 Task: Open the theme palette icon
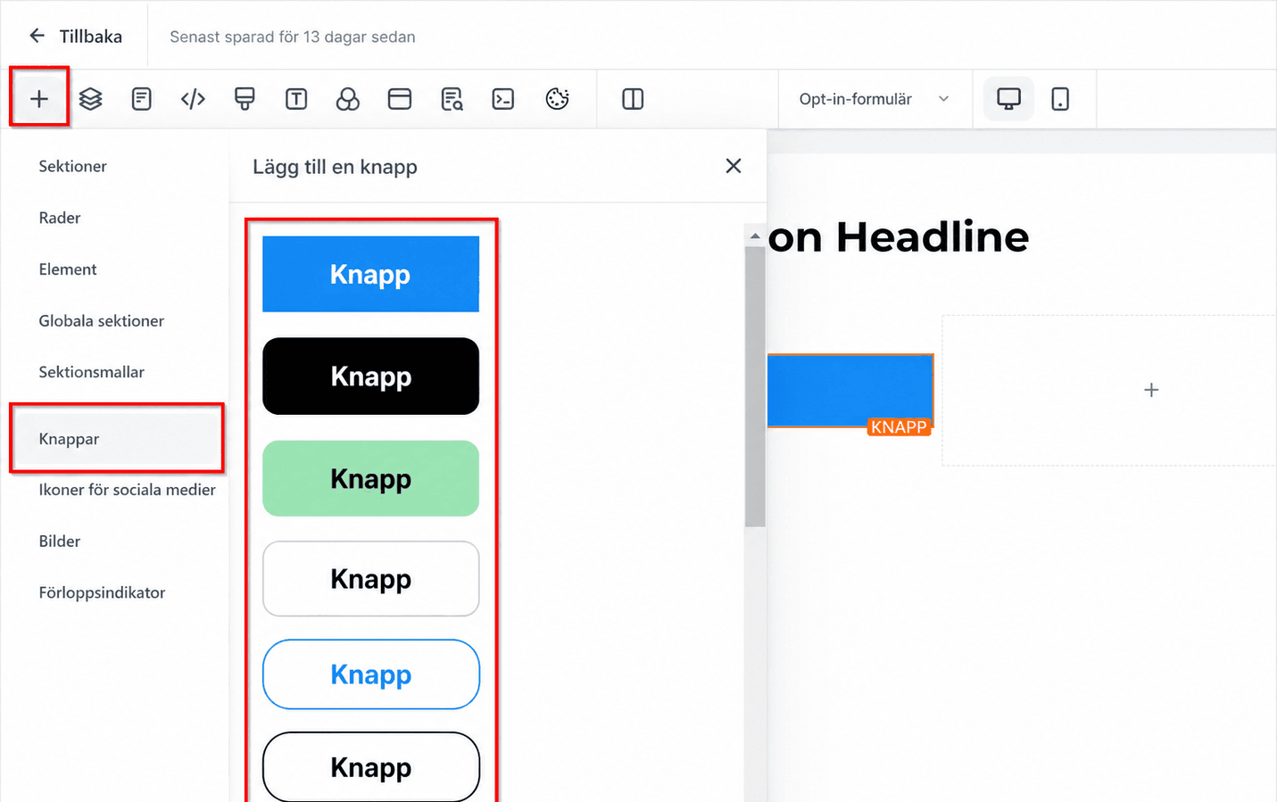point(557,99)
